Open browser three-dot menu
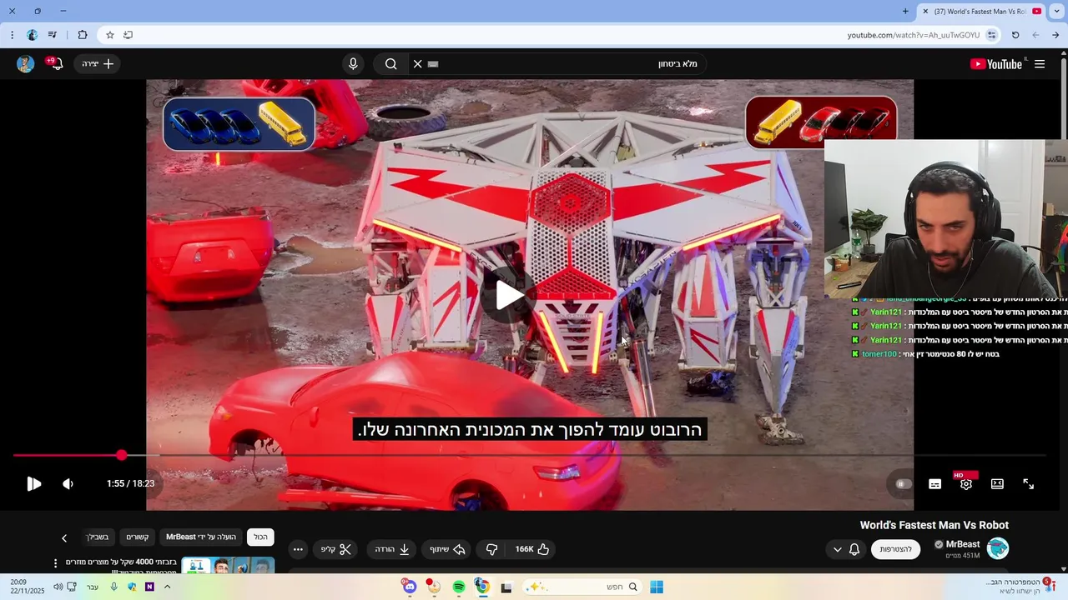 pyautogui.click(x=12, y=35)
